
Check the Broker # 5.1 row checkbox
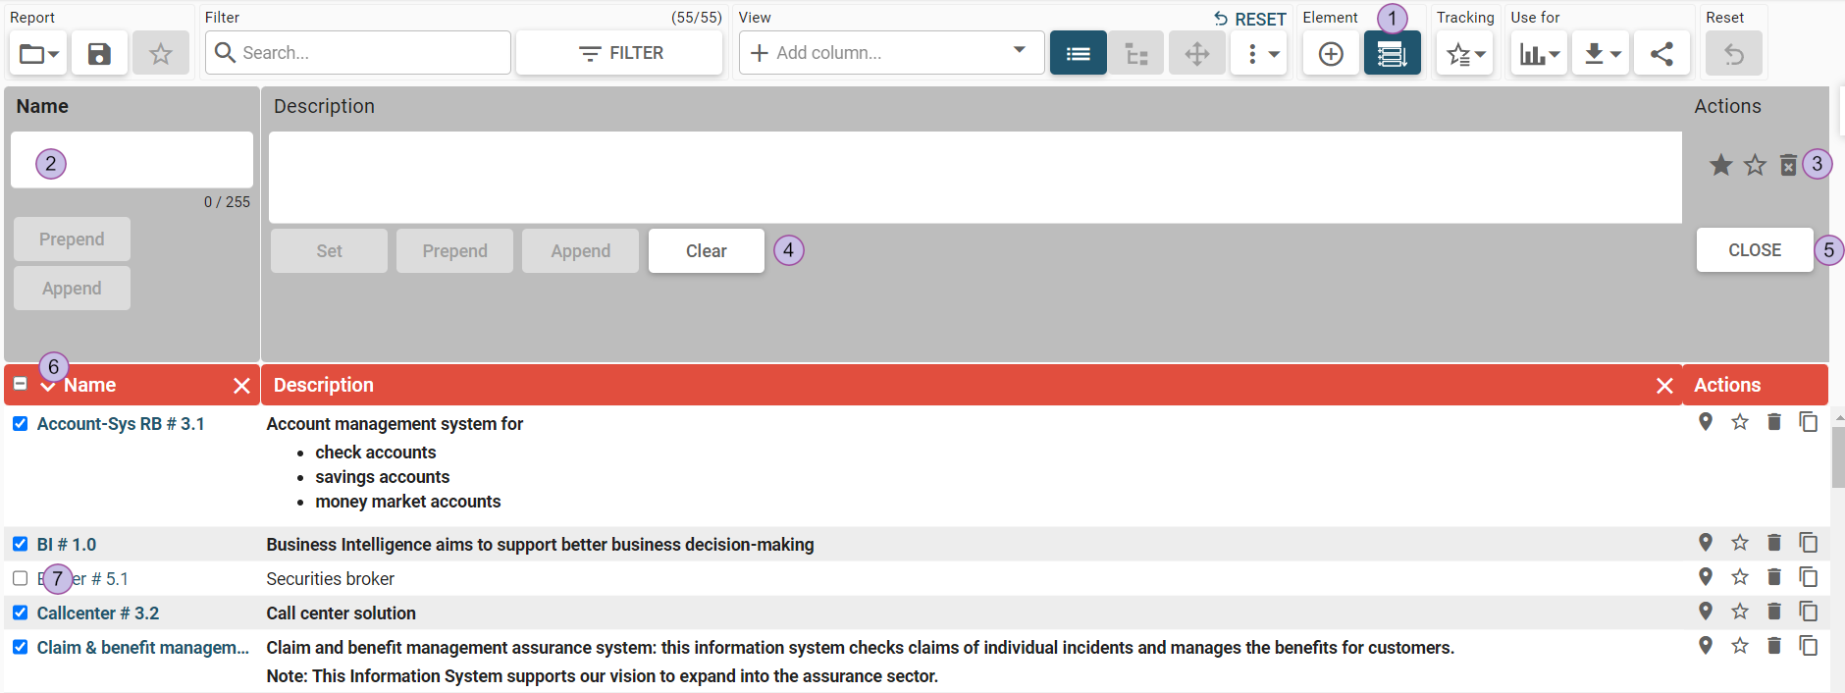(x=21, y=578)
